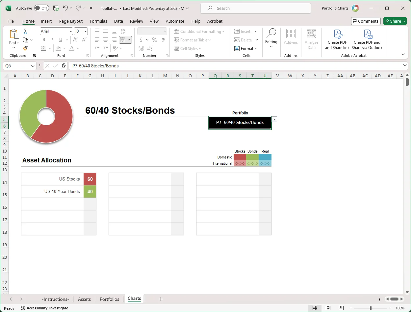Open the File menu
This screenshot has width=411, height=312.
[11, 21]
